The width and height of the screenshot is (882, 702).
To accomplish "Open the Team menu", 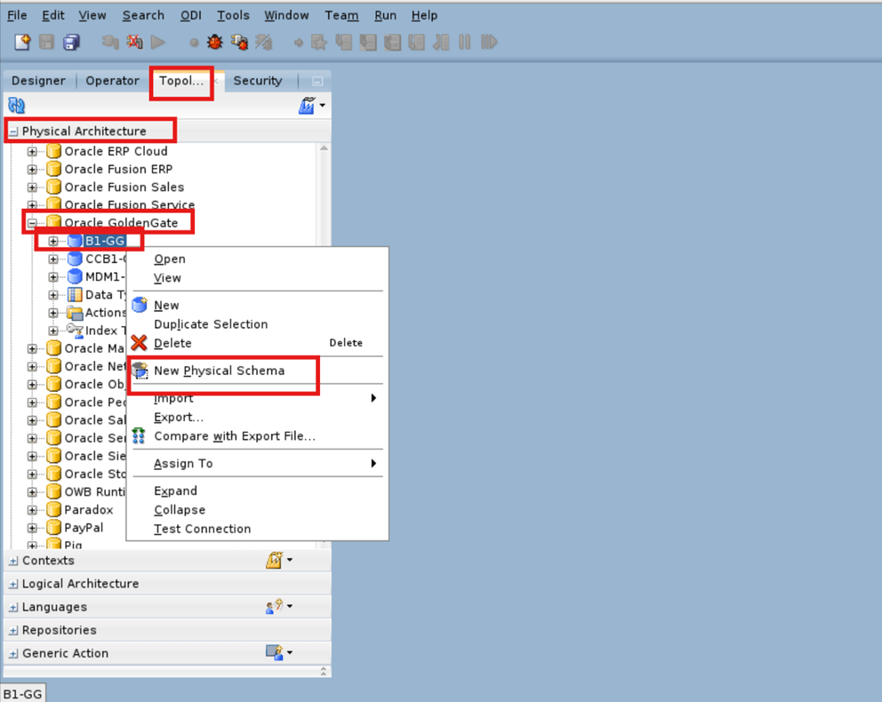I will coord(341,15).
